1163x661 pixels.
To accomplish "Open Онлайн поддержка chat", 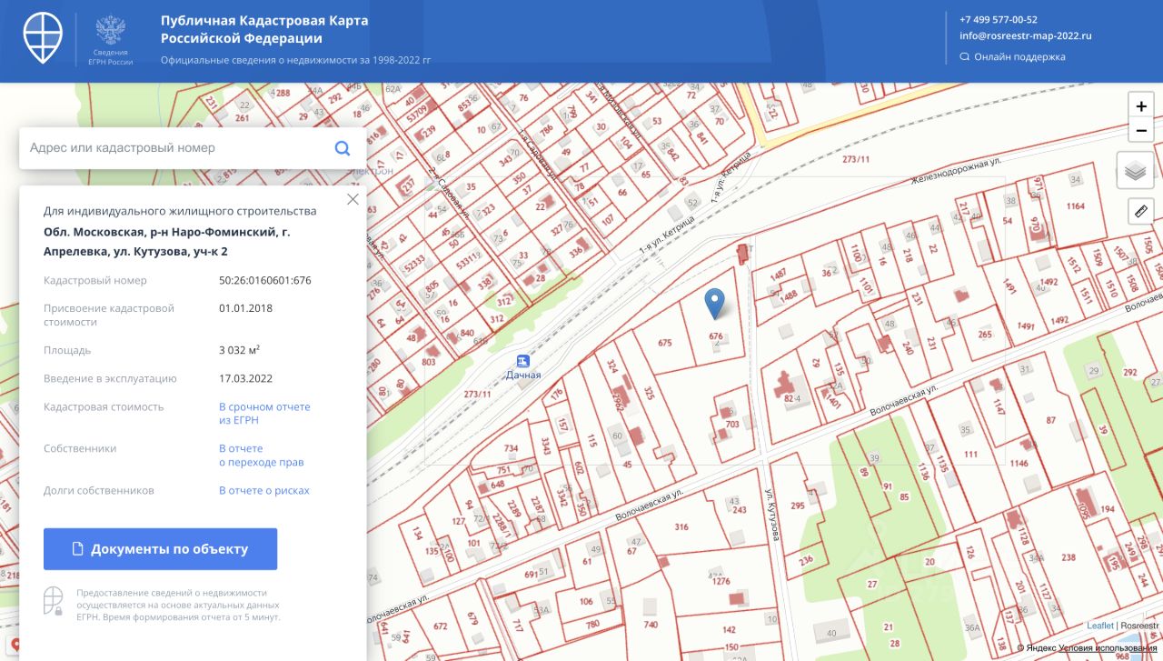I will pos(1019,56).
